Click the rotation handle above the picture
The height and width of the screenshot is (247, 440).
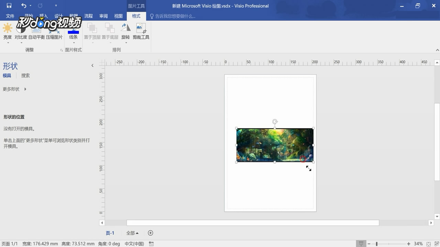pyautogui.click(x=275, y=121)
